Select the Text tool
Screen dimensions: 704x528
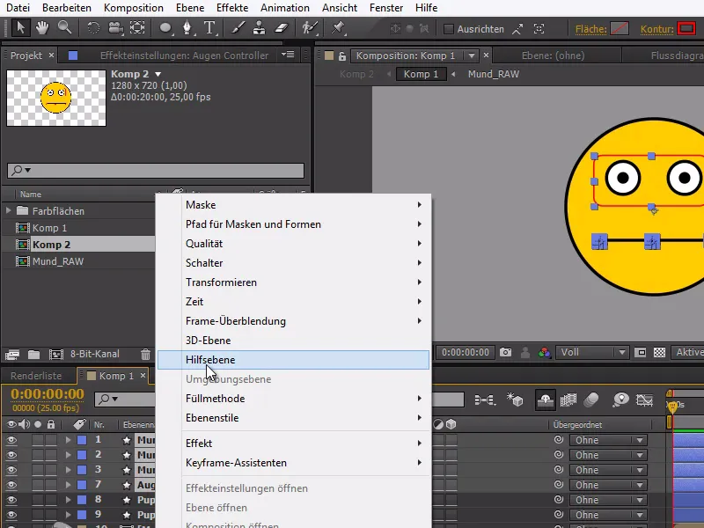tap(209, 28)
